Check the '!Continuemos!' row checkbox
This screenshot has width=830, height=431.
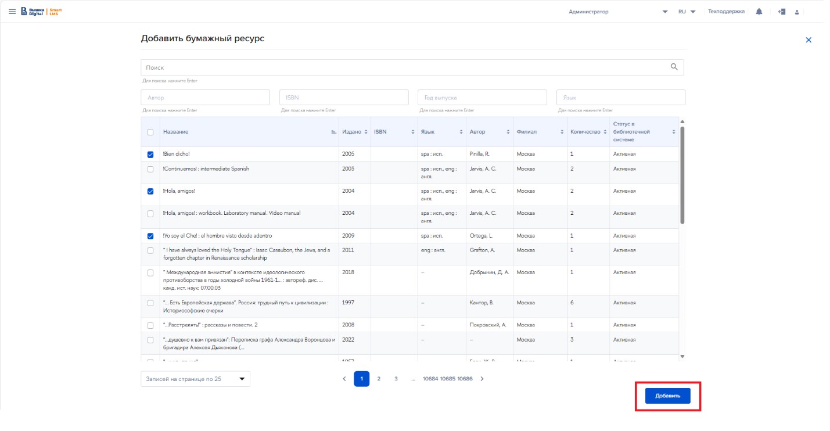tap(150, 169)
